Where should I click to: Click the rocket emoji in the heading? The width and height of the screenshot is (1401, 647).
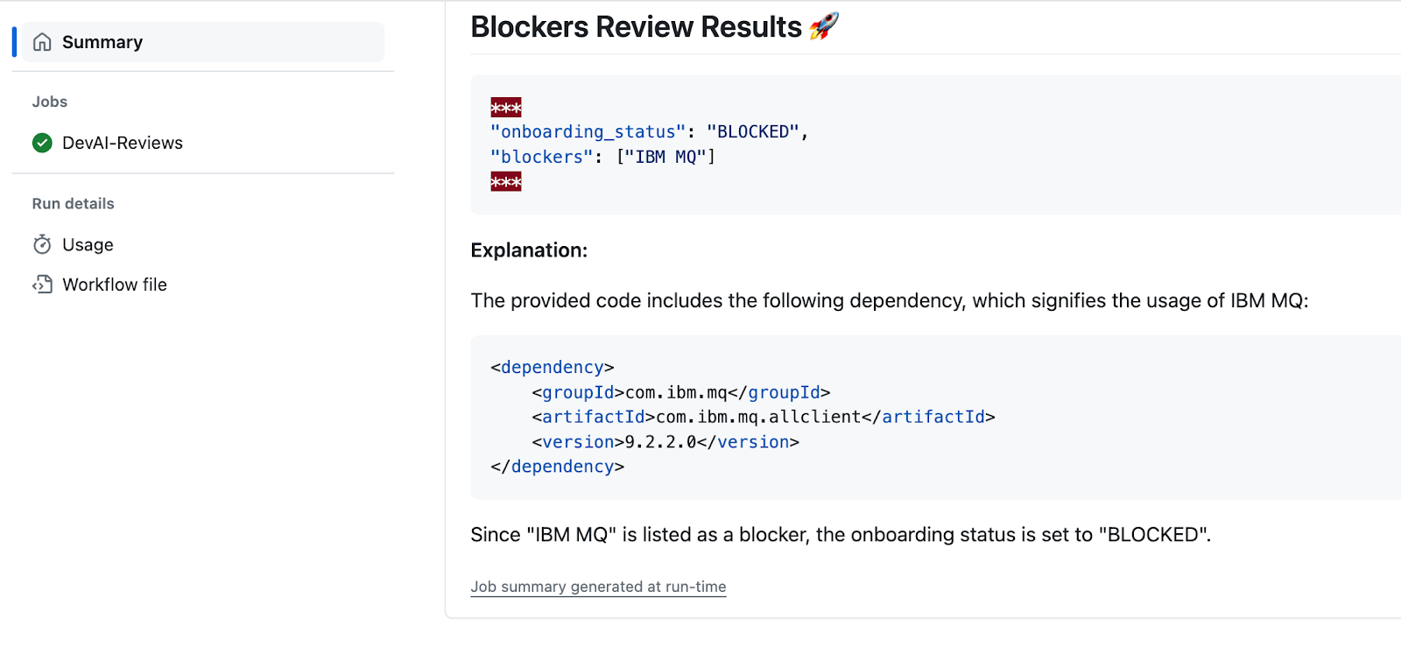824,26
